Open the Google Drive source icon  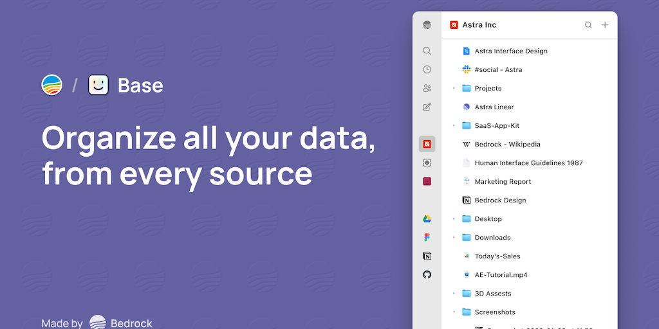427,218
